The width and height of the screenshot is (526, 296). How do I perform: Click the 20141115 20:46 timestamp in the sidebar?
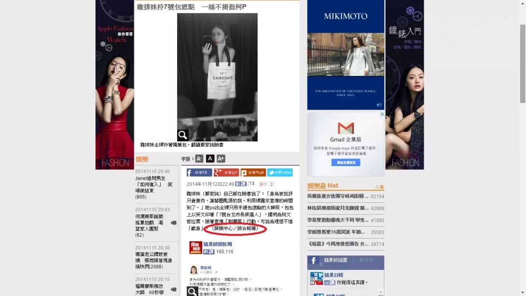pos(152,171)
